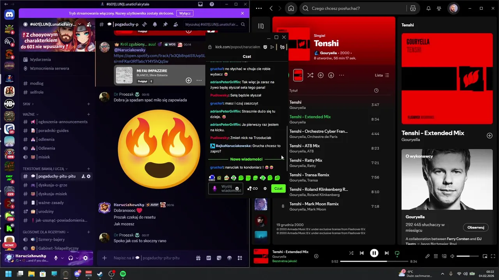Mute Spotify volume speaker icon
The height and width of the screenshot is (280, 499).
[452, 256]
